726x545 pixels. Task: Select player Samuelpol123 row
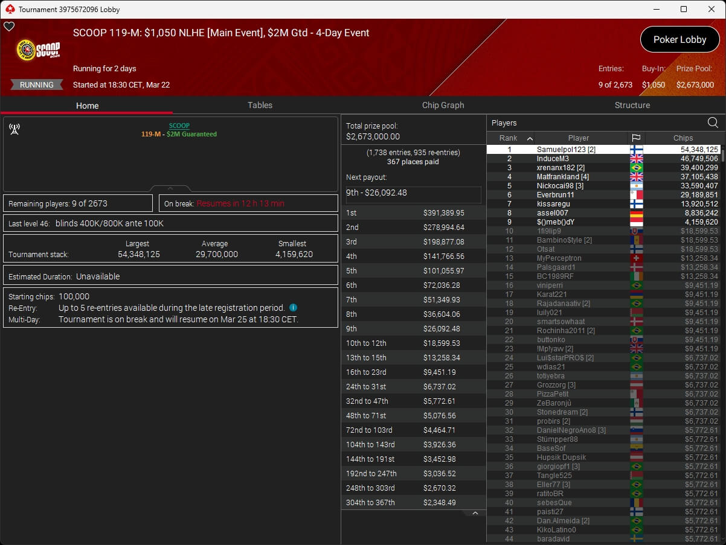(x=566, y=150)
